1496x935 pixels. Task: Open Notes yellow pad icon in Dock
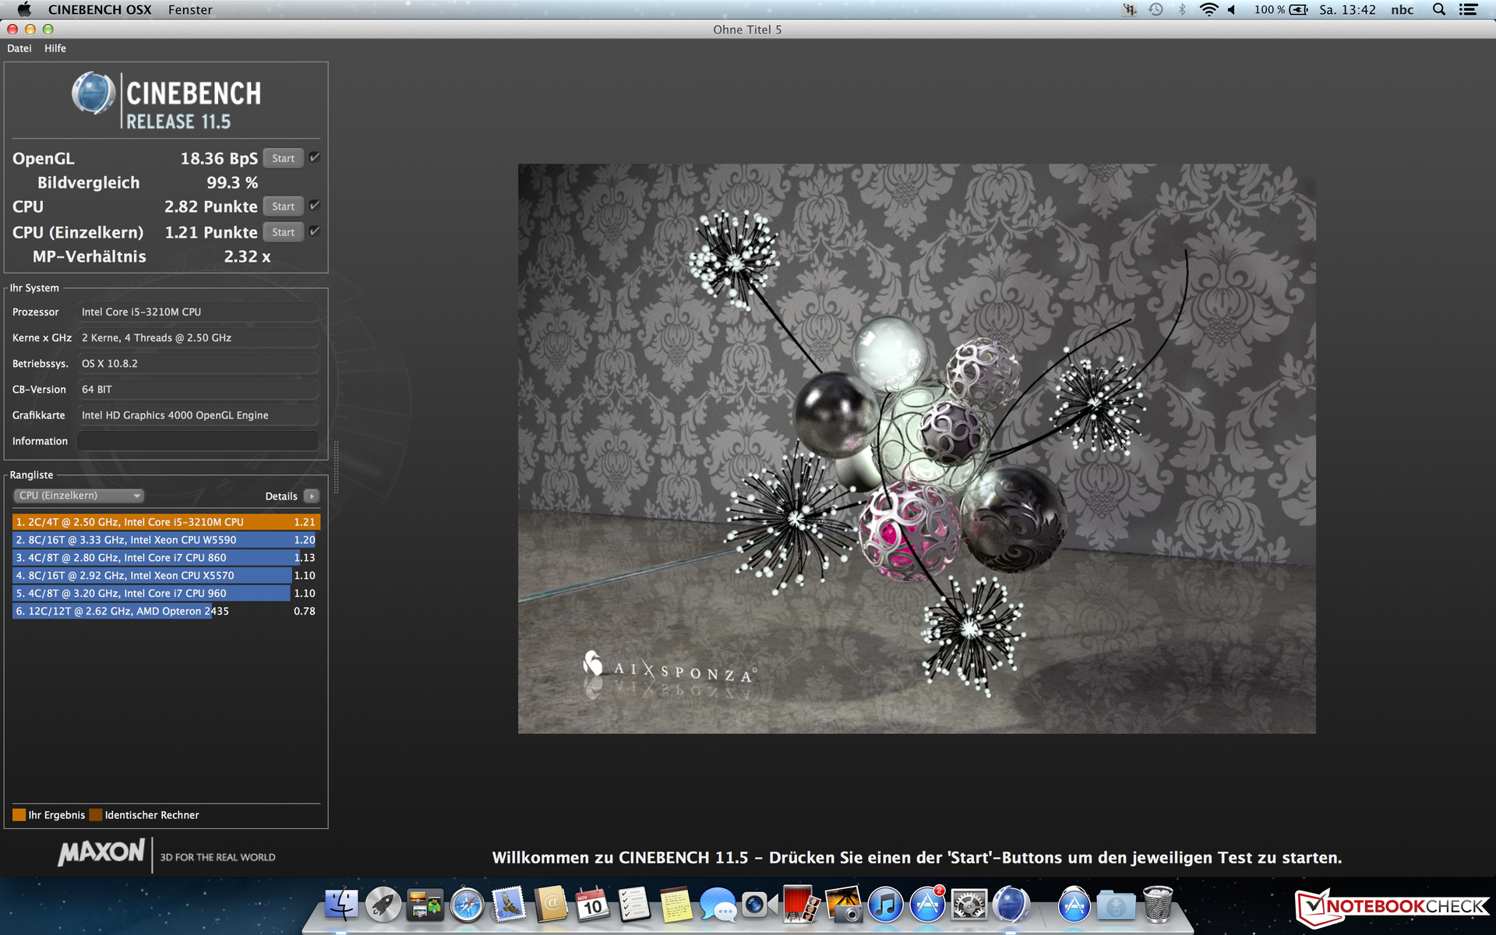click(x=676, y=905)
